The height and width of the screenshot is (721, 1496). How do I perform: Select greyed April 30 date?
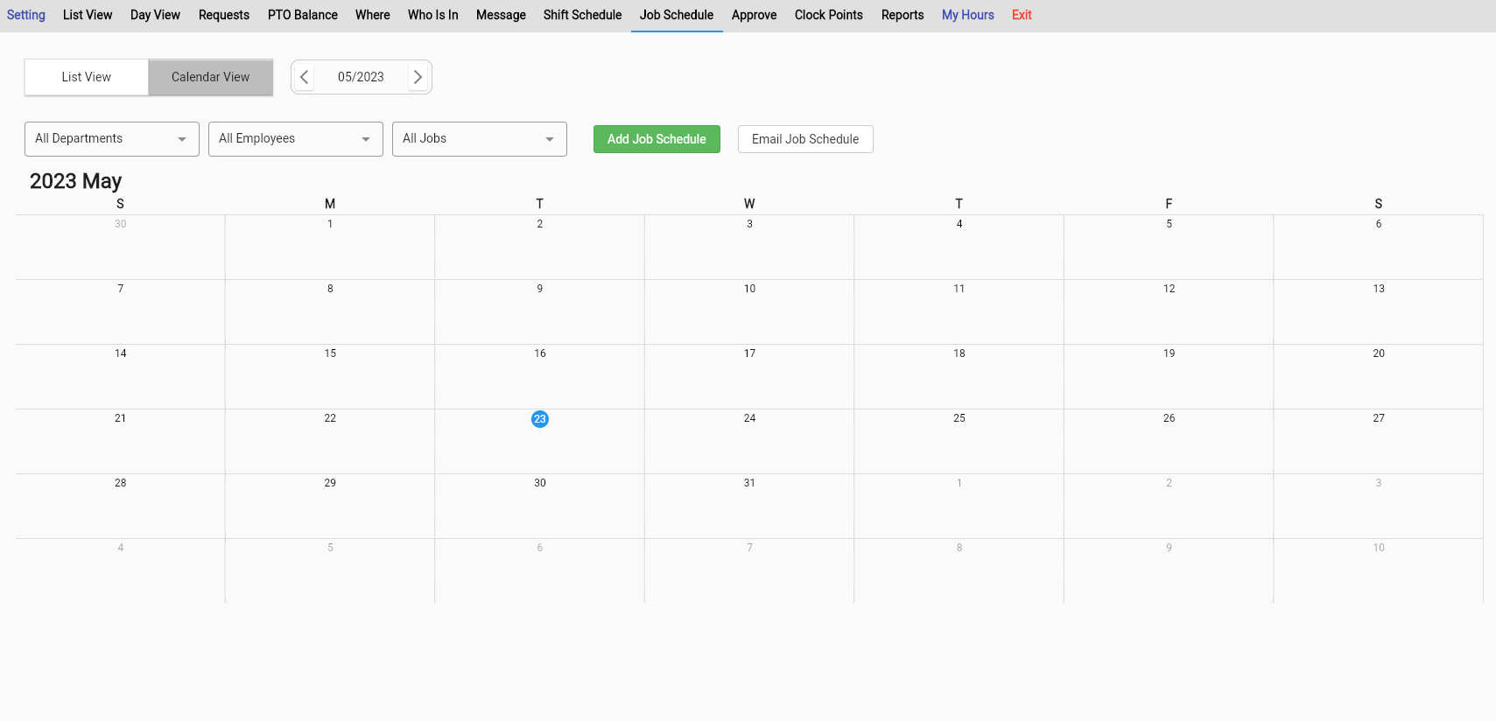coord(121,248)
